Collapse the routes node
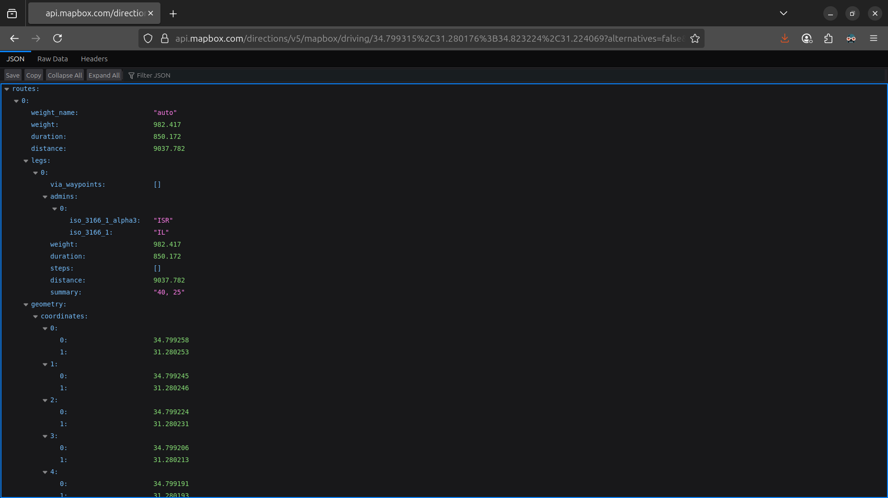 click(7, 89)
